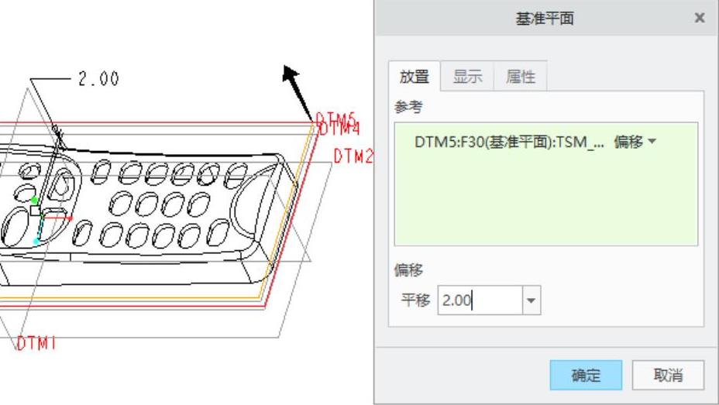The height and width of the screenshot is (405, 719).
Task: Click the 2.00 dimension label in model
Action: pyautogui.click(x=98, y=79)
